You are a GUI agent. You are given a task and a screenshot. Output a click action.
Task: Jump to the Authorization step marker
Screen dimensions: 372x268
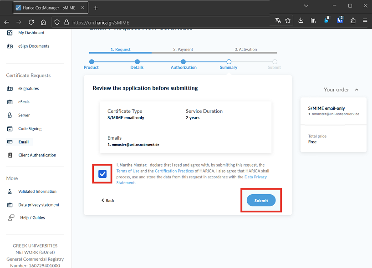pyautogui.click(x=183, y=62)
